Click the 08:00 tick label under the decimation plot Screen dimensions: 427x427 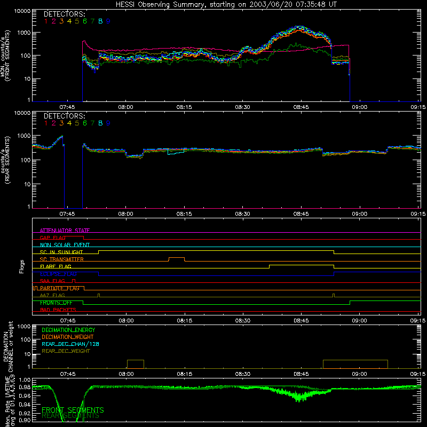pyautogui.click(x=126, y=374)
